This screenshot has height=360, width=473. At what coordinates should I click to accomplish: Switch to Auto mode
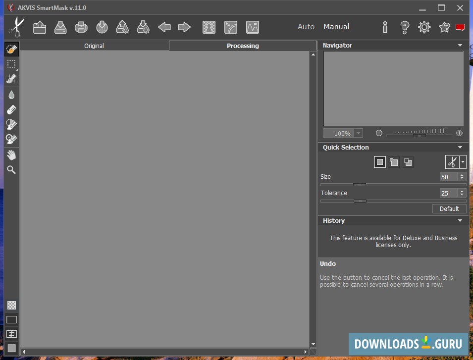[306, 27]
